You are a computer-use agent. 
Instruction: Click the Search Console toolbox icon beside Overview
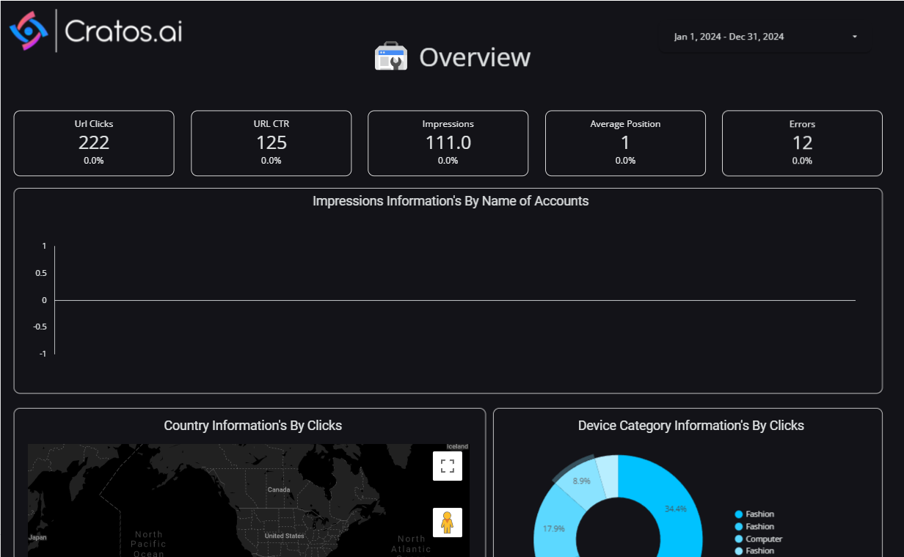391,57
